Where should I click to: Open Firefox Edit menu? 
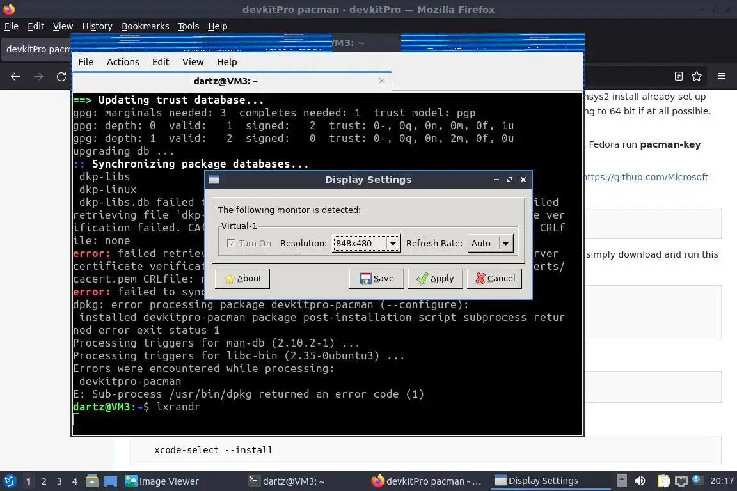pos(36,26)
